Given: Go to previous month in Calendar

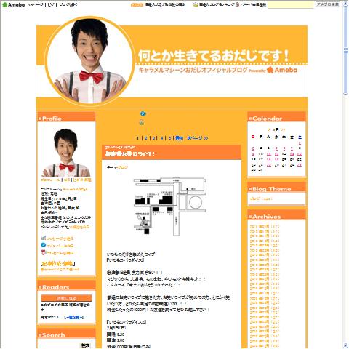Looking at the screenshot, I should (x=269, y=129).
